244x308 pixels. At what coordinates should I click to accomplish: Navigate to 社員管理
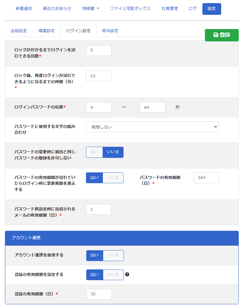tap(169, 9)
